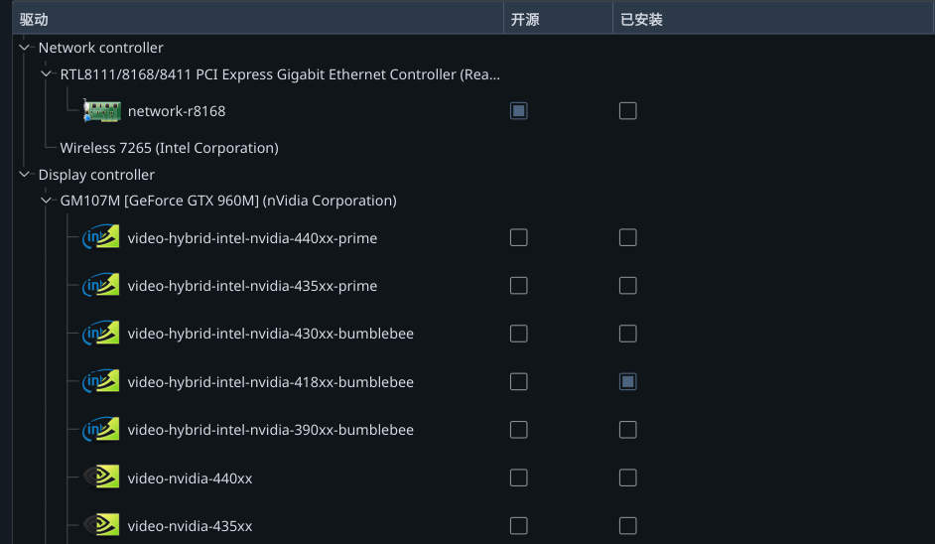
Task: Collapse the Network controller tree node
Action: pyautogui.click(x=25, y=47)
